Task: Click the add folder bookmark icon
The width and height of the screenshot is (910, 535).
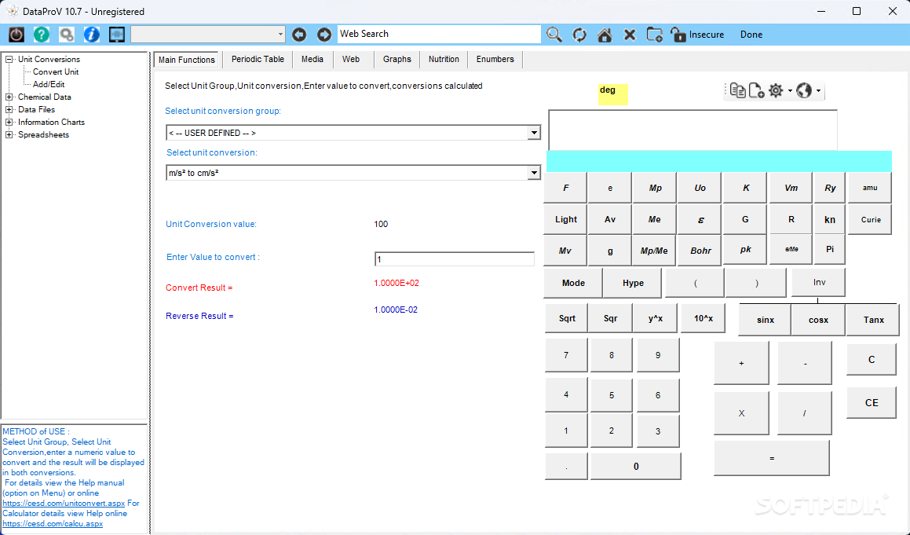Action: point(655,35)
